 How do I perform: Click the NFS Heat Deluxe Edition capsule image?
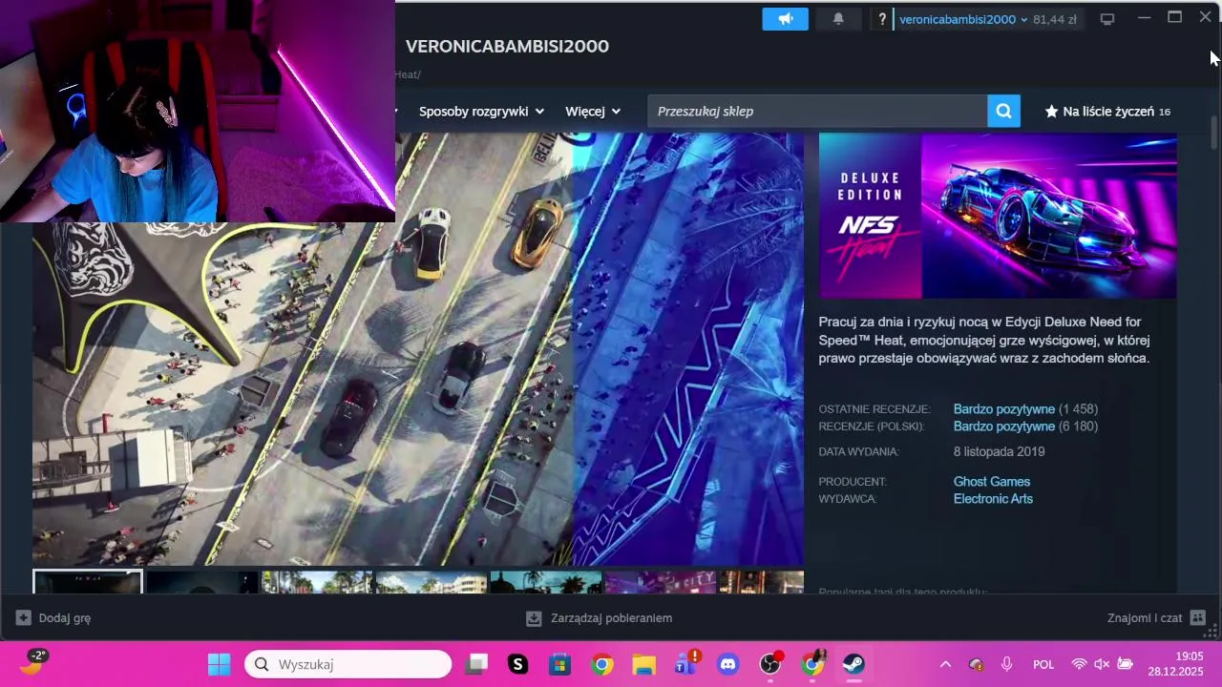click(x=998, y=216)
